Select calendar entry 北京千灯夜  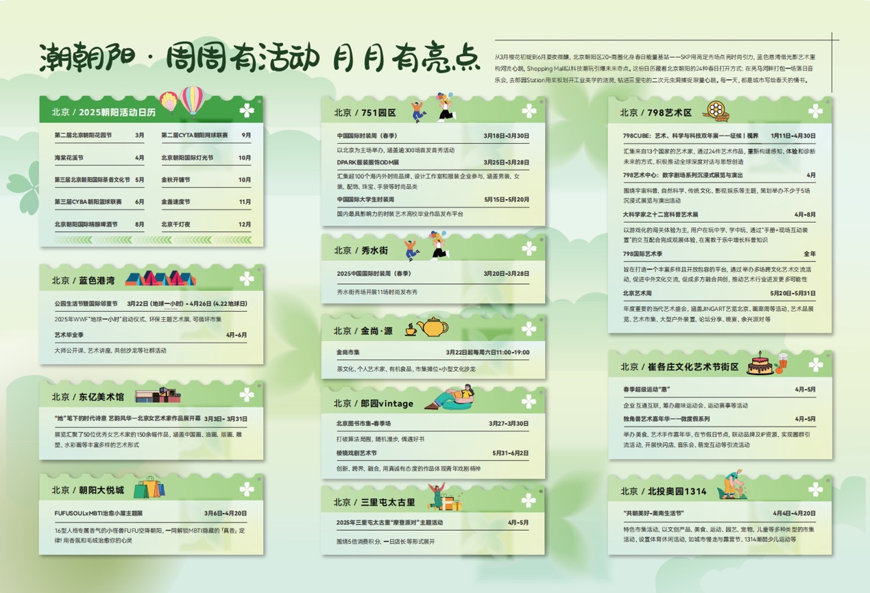176,225
